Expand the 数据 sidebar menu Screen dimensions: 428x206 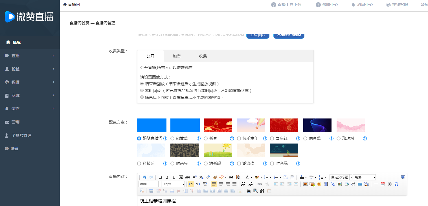pyautogui.click(x=30, y=82)
